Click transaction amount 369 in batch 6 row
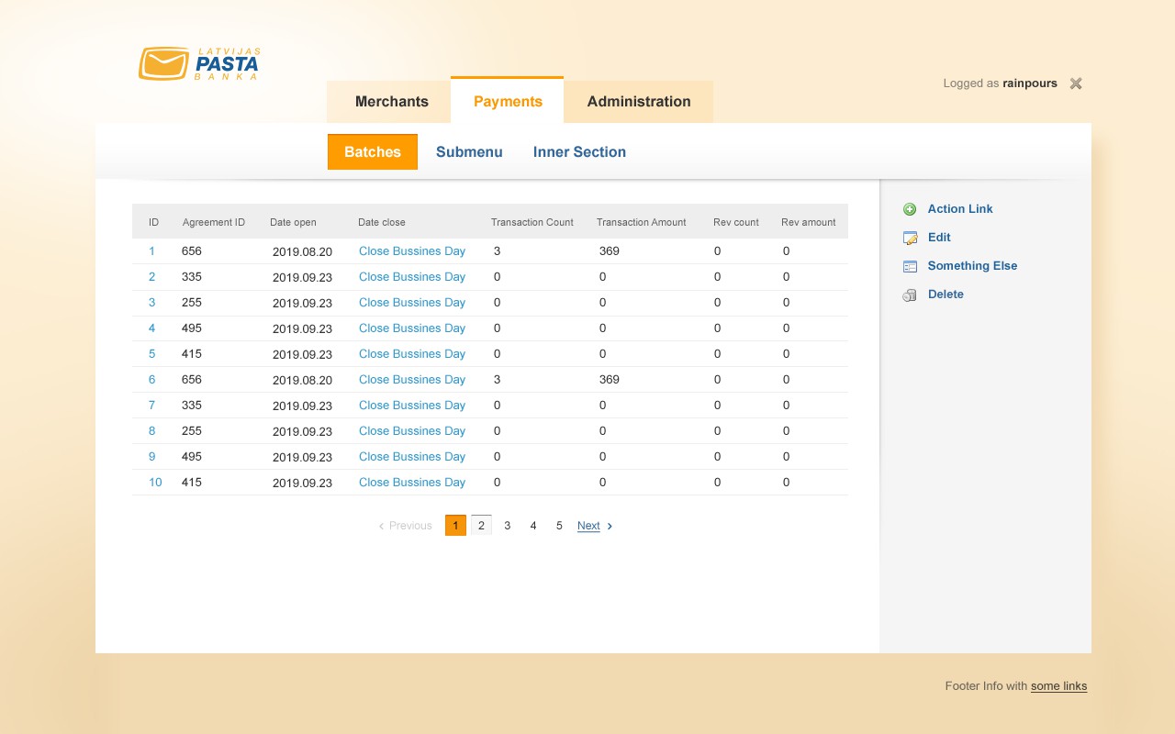This screenshot has height=734, width=1175. (610, 380)
